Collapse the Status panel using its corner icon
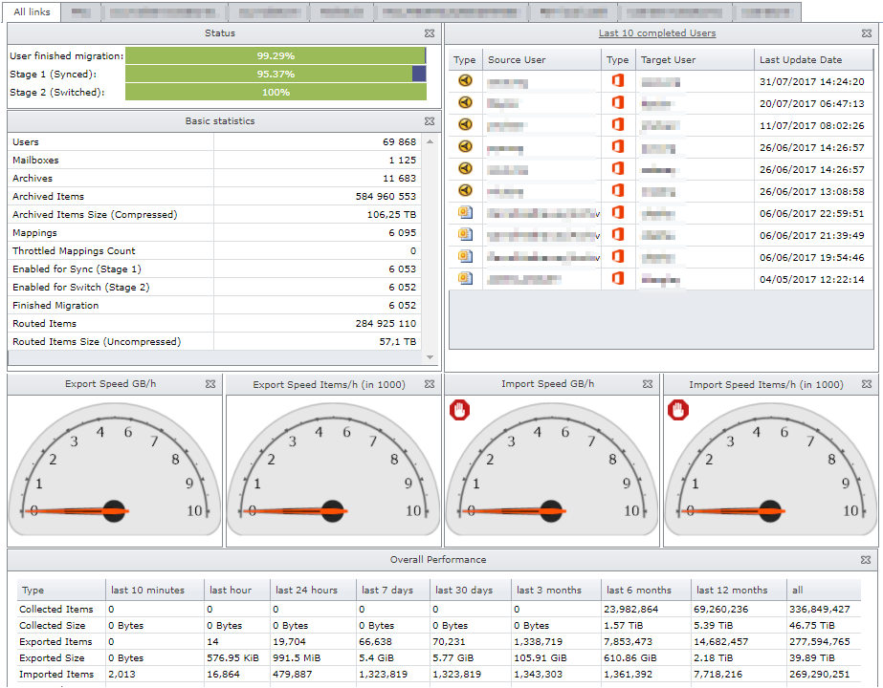This screenshot has height=688, width=883. point(430,32)
